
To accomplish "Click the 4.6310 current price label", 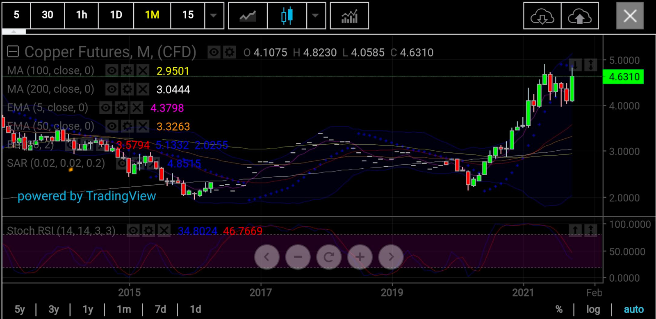I will tap(624, 77).
